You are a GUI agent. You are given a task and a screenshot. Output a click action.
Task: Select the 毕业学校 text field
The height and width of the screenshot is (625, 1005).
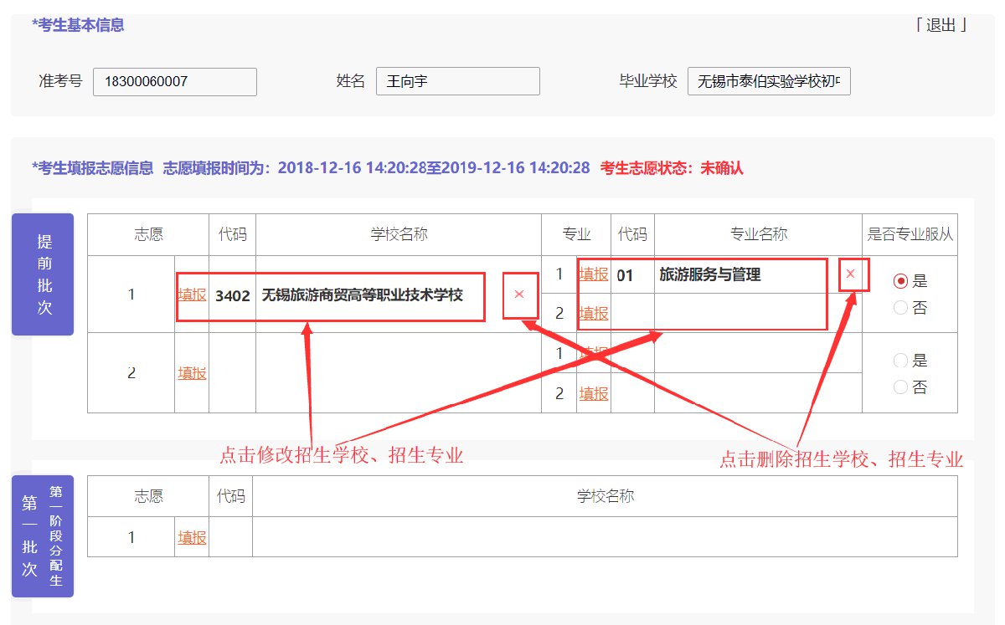[768, 82]
